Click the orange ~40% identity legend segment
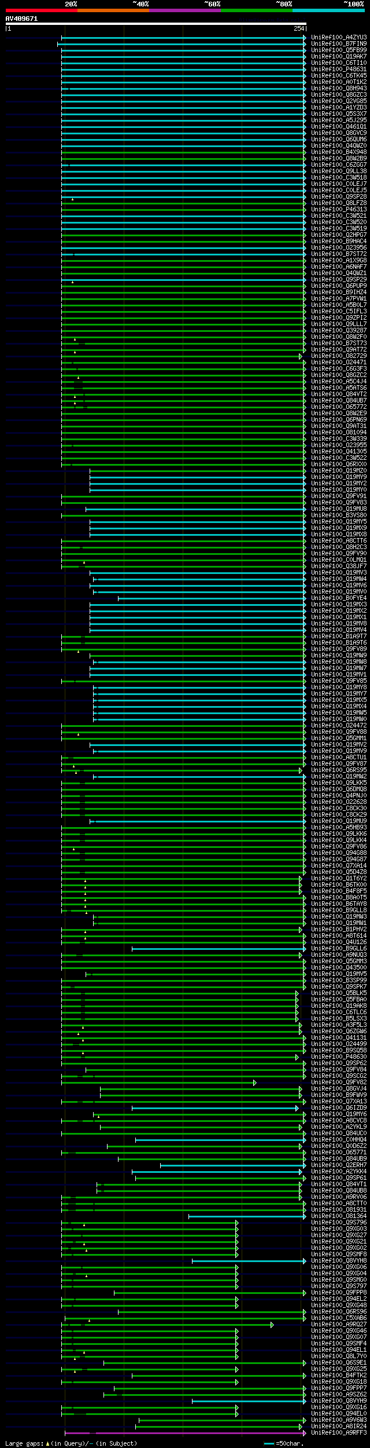 [x=113, y=10]
